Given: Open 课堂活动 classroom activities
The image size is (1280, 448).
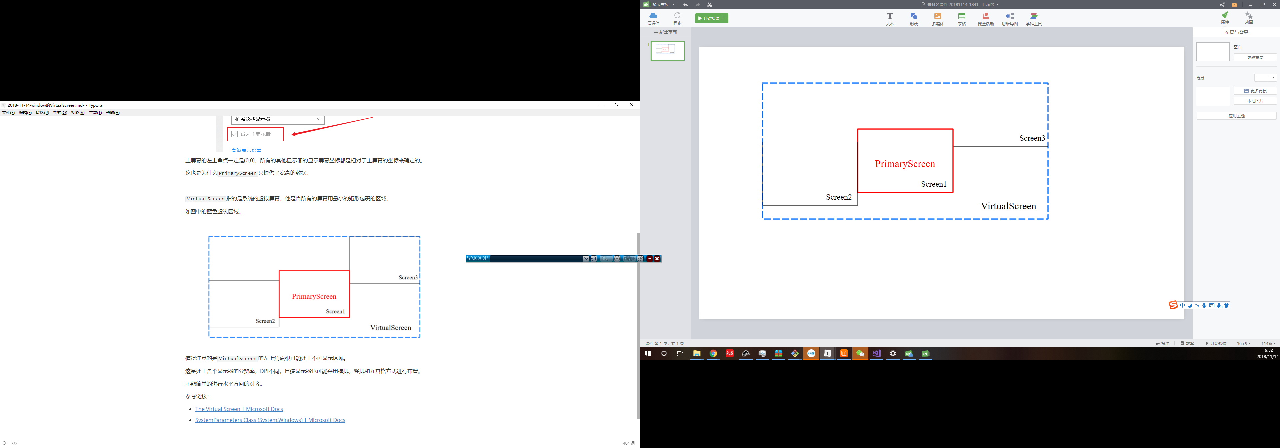Looking at the screenshot, I should click(986, 19).
